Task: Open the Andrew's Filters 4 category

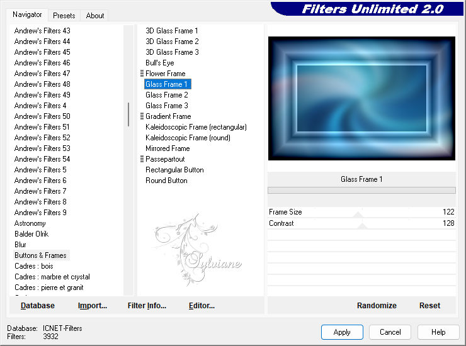Action: click(40, 106)
